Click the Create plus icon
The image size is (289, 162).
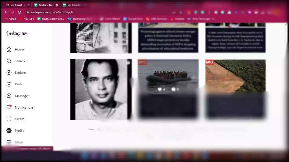click(9, 119)
